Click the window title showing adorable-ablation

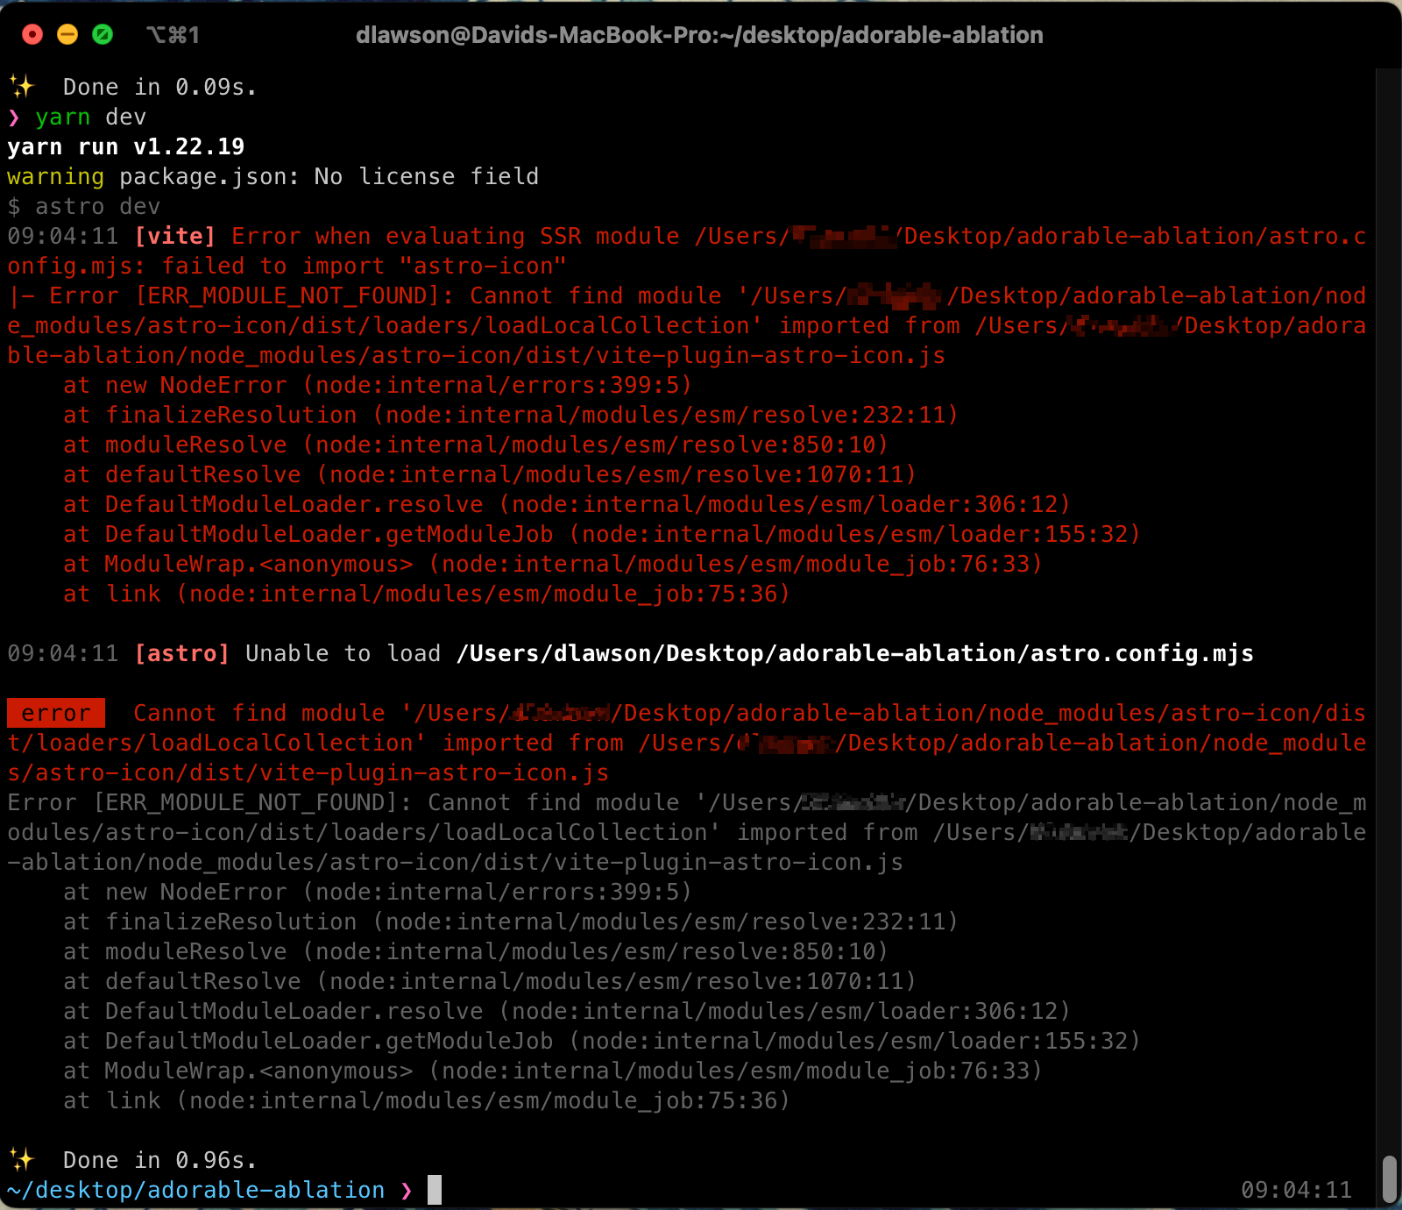click(700, 35)
